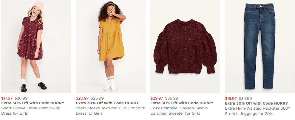Click the crossed-out $26.99 under floral dress
Image resolution: width=295 pixels, height=120 pixels.
[x=21, y=98]
